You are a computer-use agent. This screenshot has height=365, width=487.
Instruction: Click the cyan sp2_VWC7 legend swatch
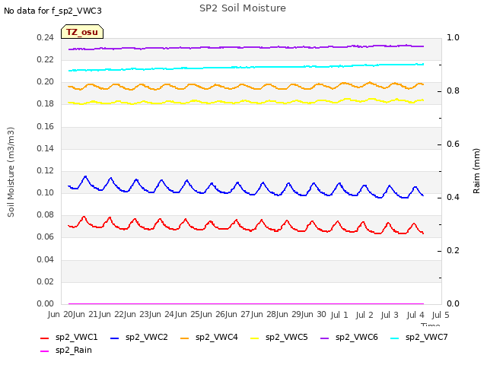tap(395, 338)
